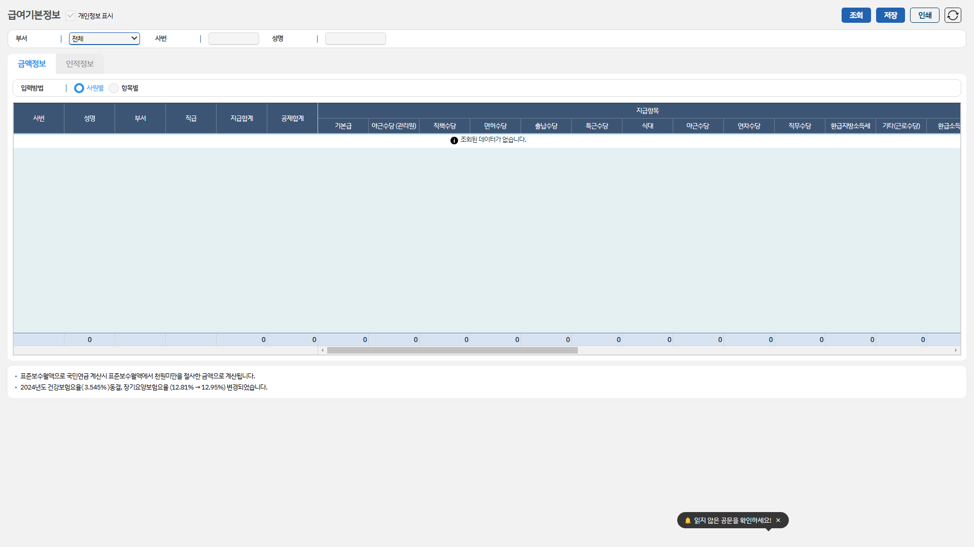Viewport: 974px width, 547px height.
Task: Dismiss the unread notice popup
Action: click(x=778, y=520)
